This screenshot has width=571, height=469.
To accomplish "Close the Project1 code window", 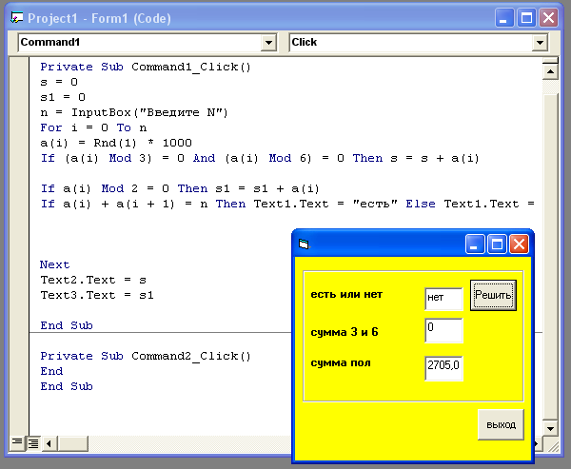I will pyautogui.click(x=549, y=17).
